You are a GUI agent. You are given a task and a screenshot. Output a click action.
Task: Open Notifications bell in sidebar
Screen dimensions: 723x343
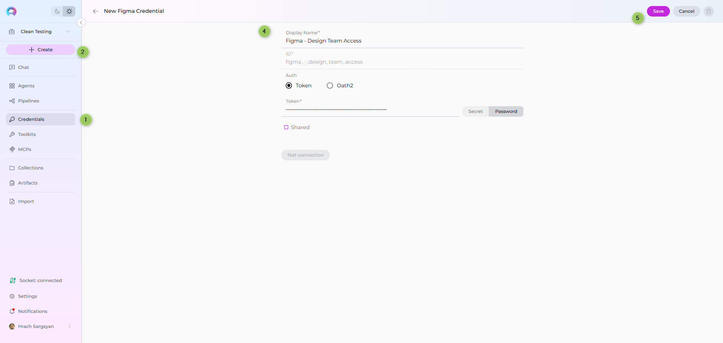12,311
